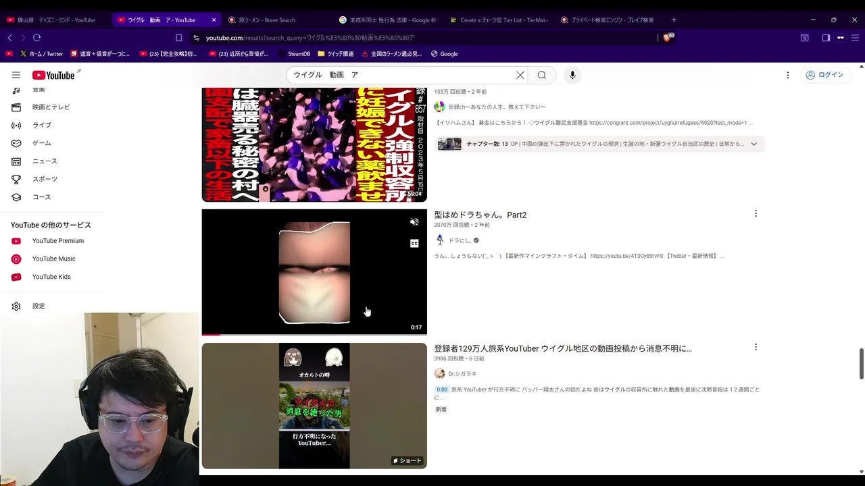Seek on the red preview progress bar
The image size is (865, 486).
coord(314,334)
